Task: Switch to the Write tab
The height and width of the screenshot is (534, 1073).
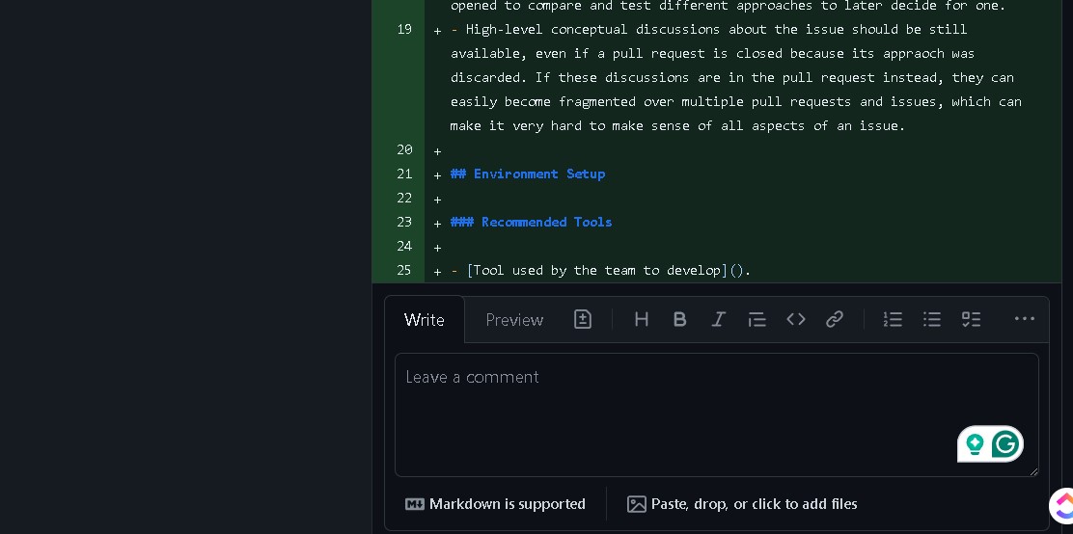Action: (x=425, y=320)
